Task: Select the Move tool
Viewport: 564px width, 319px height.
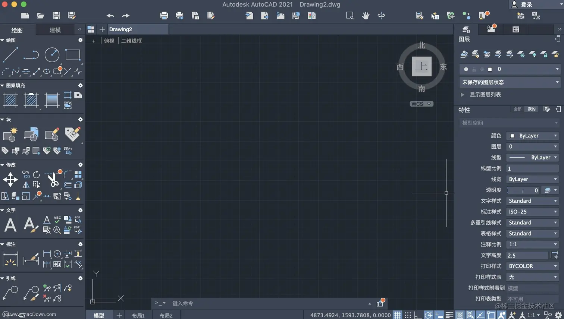Action: tap(10, 180)
